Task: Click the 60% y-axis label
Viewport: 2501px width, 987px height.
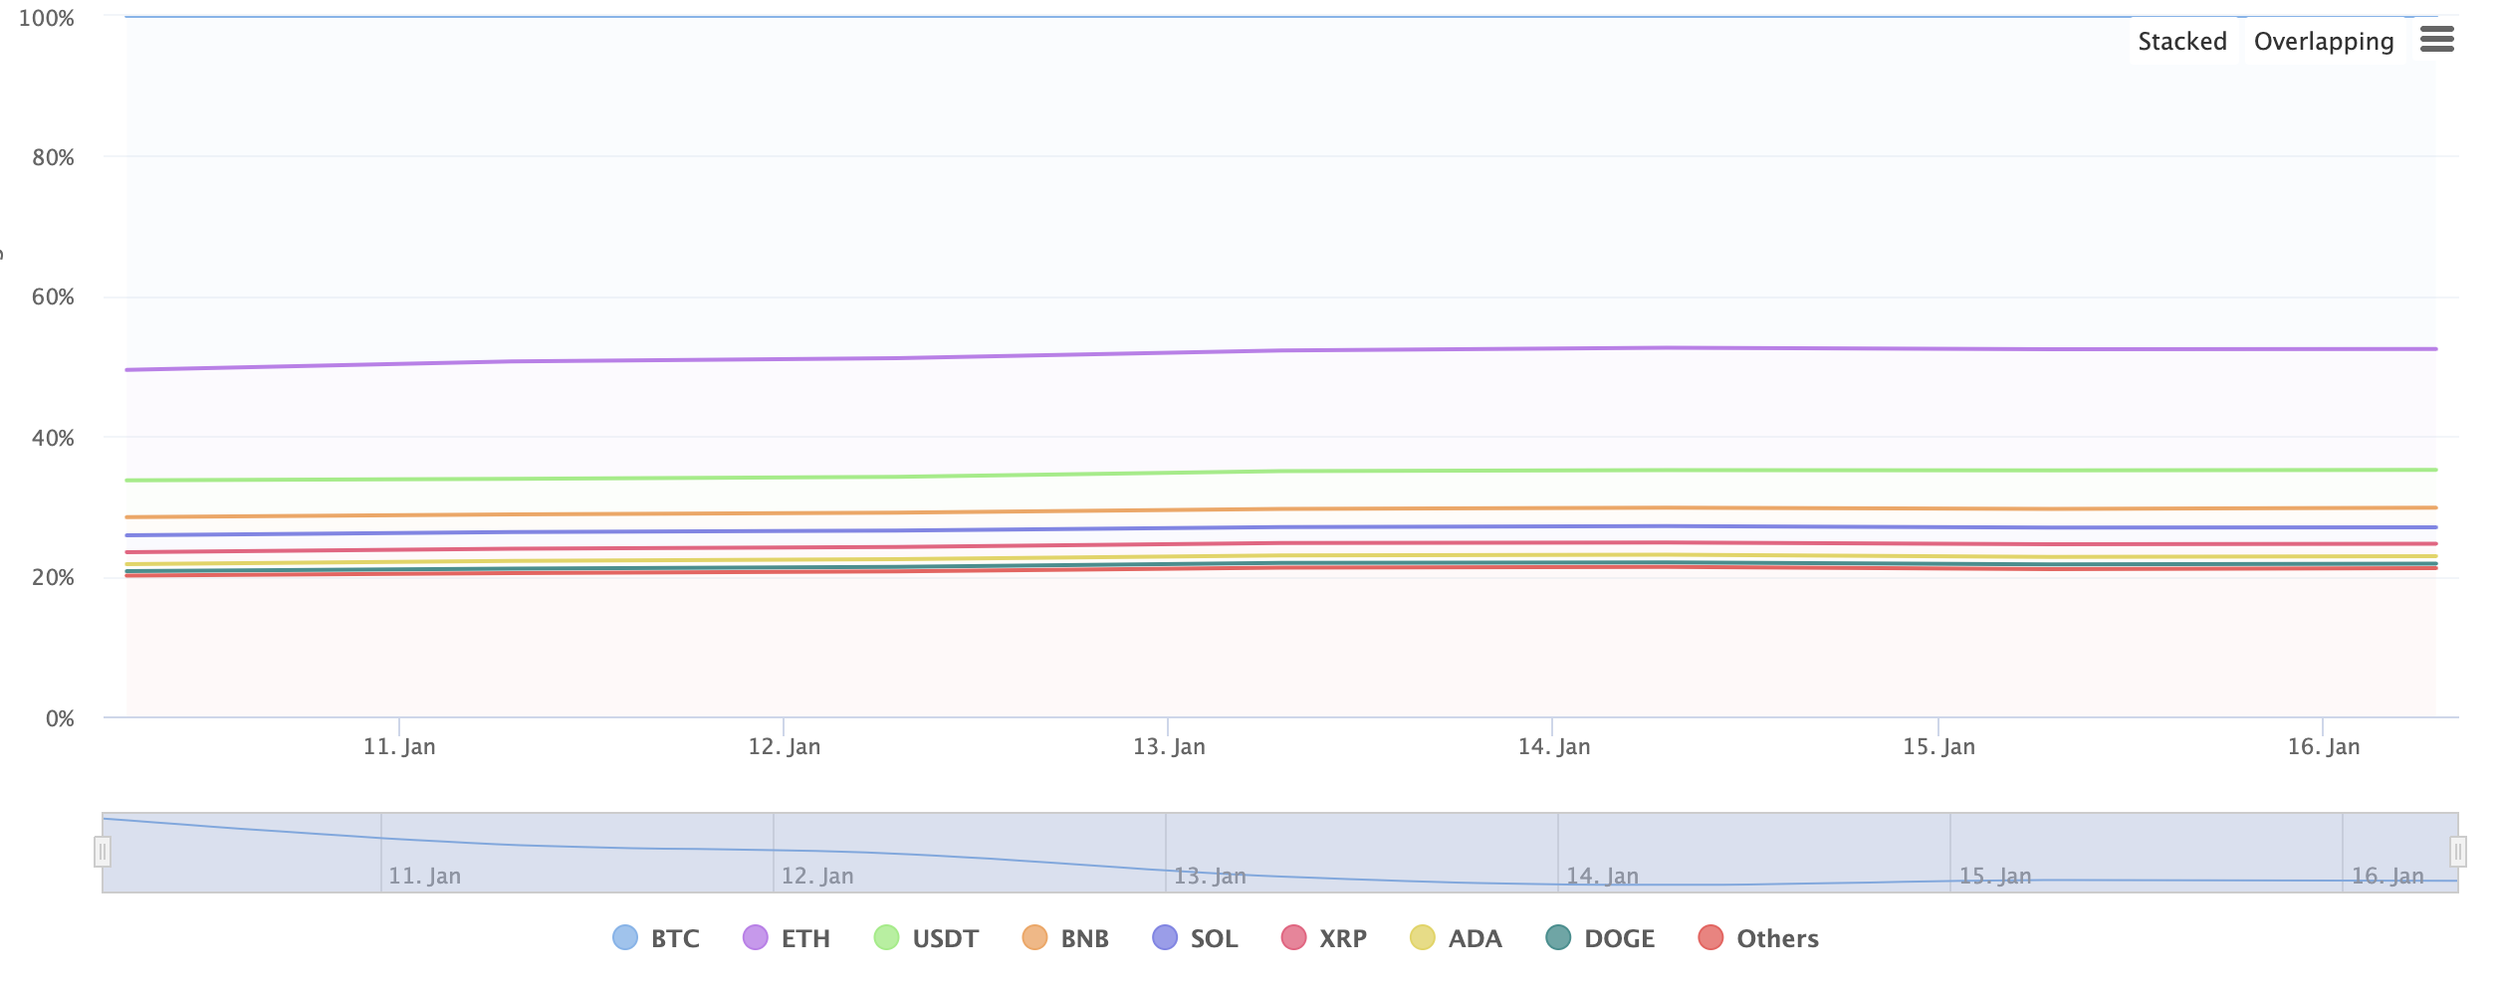Action: (x=53, y=296)
